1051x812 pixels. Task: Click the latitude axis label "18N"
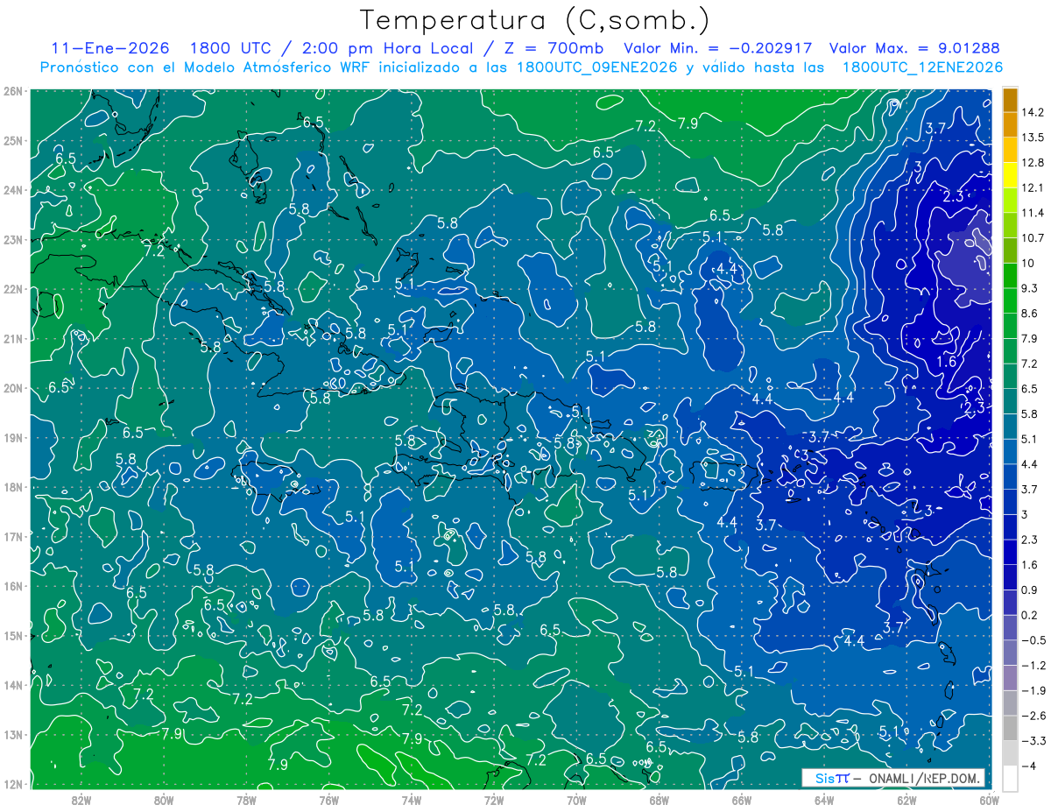tap(13, 487)
